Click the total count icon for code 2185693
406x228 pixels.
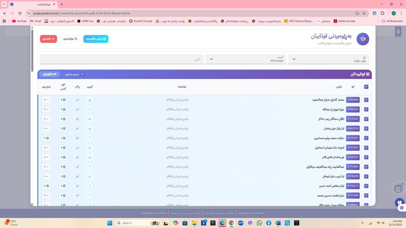63,100
